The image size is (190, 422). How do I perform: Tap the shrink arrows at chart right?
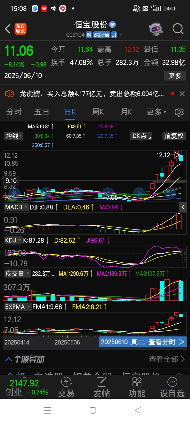170,193
